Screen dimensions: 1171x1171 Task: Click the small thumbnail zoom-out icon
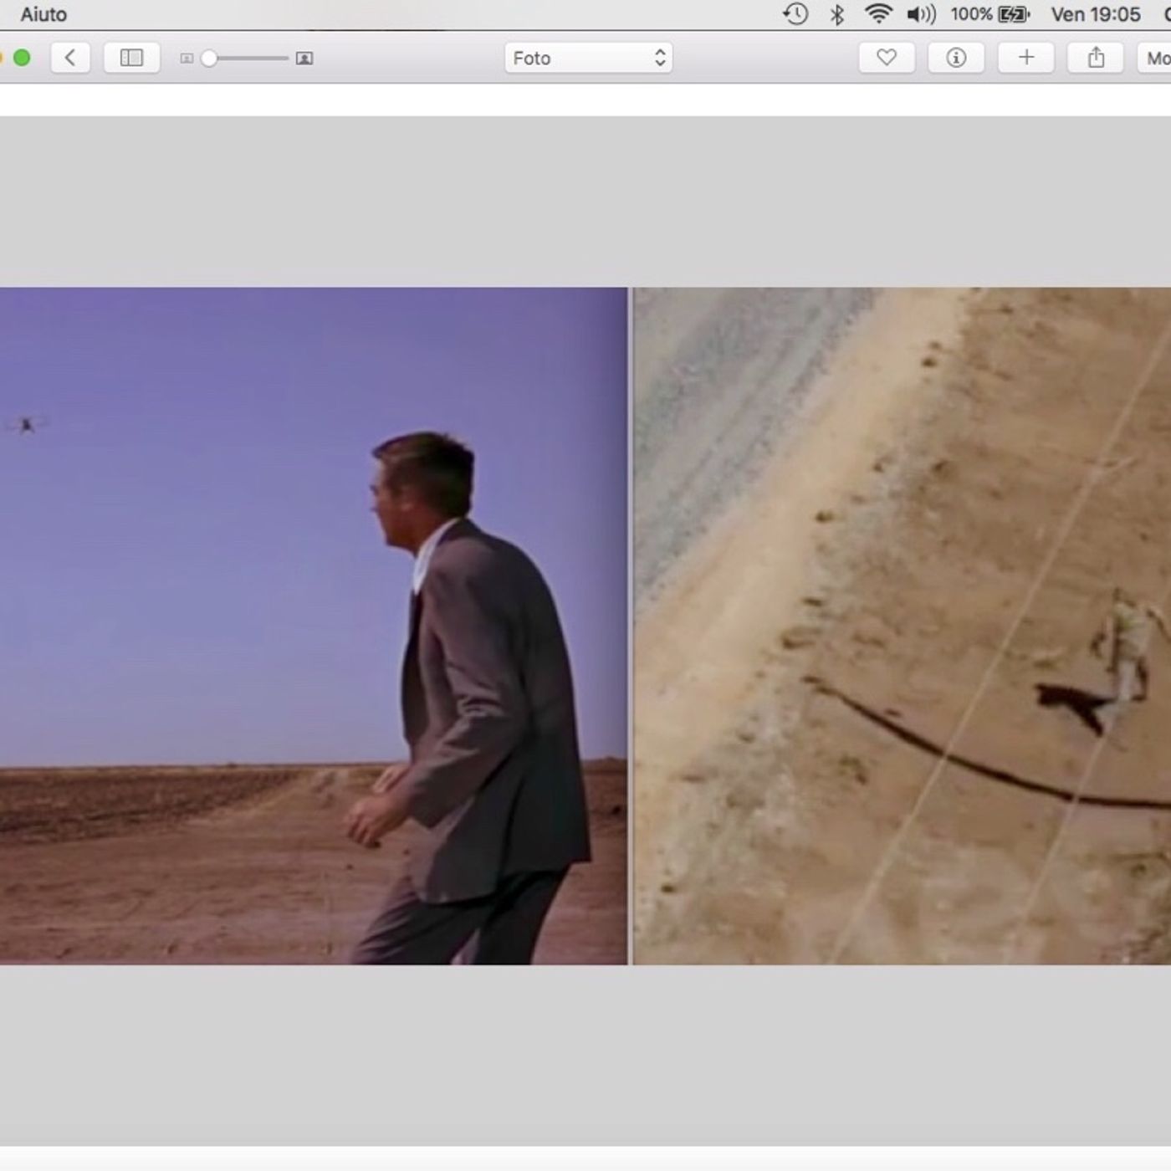(x=187, y=59)
